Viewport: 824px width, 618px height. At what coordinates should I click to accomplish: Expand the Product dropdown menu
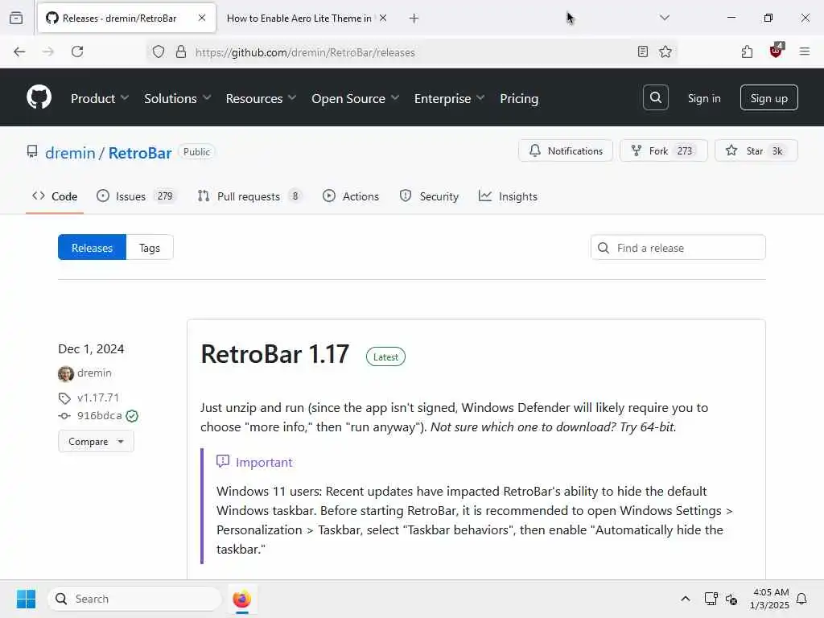(x=99, y=98)
